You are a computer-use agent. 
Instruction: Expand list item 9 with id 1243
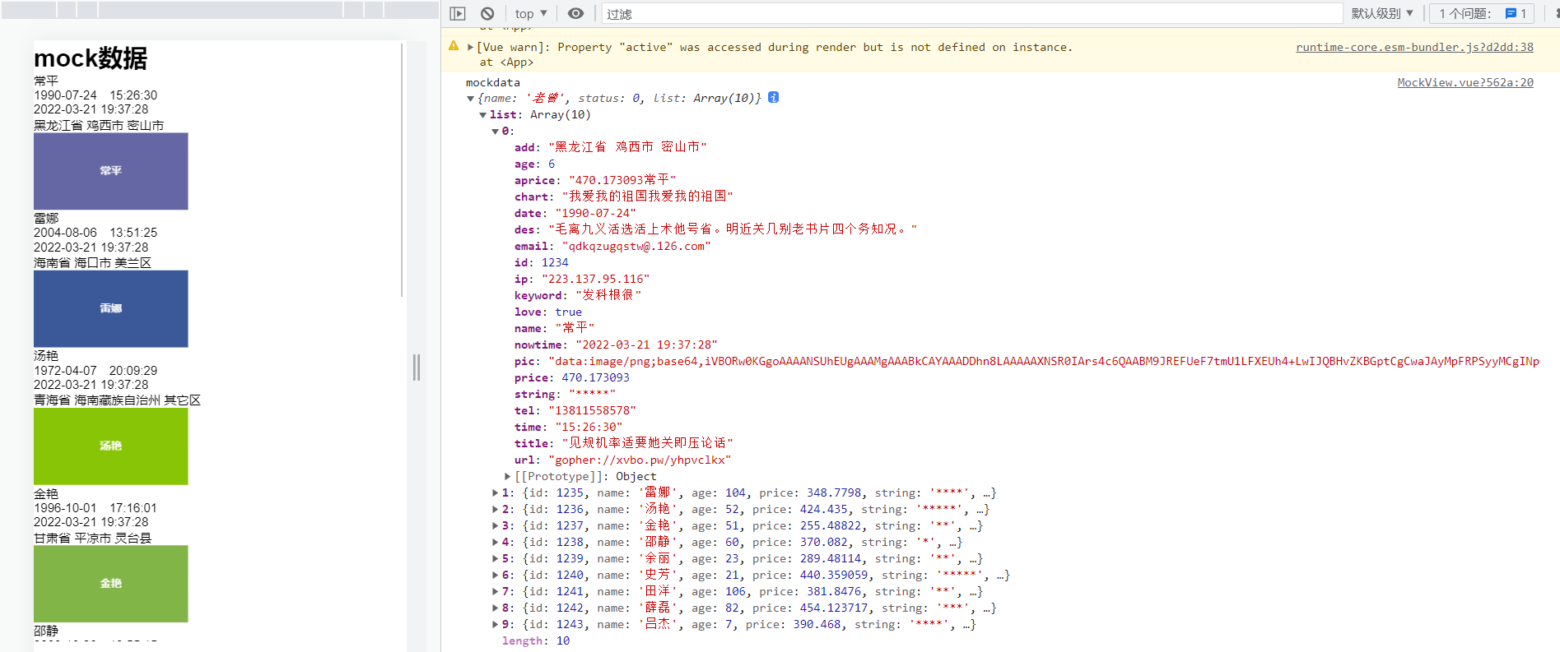495,624
